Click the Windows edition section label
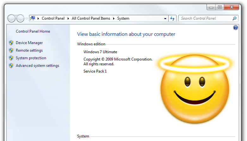The width and height of the screenshot is (247, 141). pyautogui.click(x=91, y=44)
